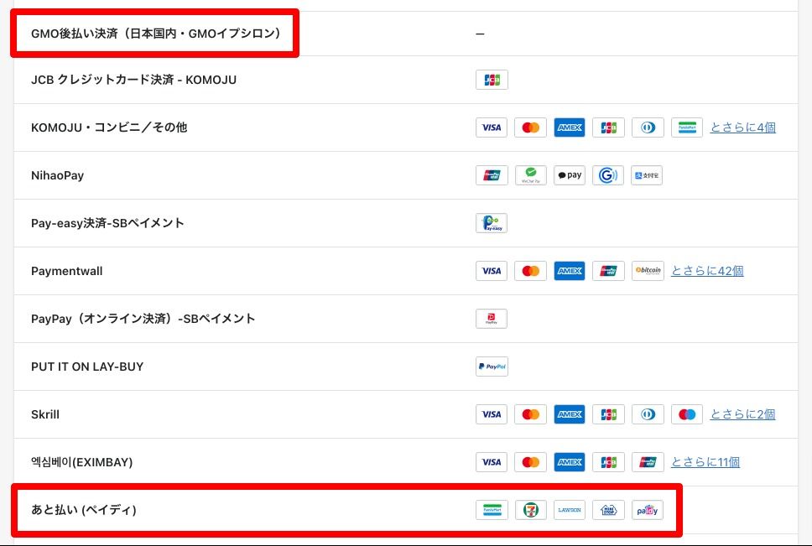Click the Amex icon in the KOMOJU コンビニ row
812x546 pixels.
coord(569,127)
